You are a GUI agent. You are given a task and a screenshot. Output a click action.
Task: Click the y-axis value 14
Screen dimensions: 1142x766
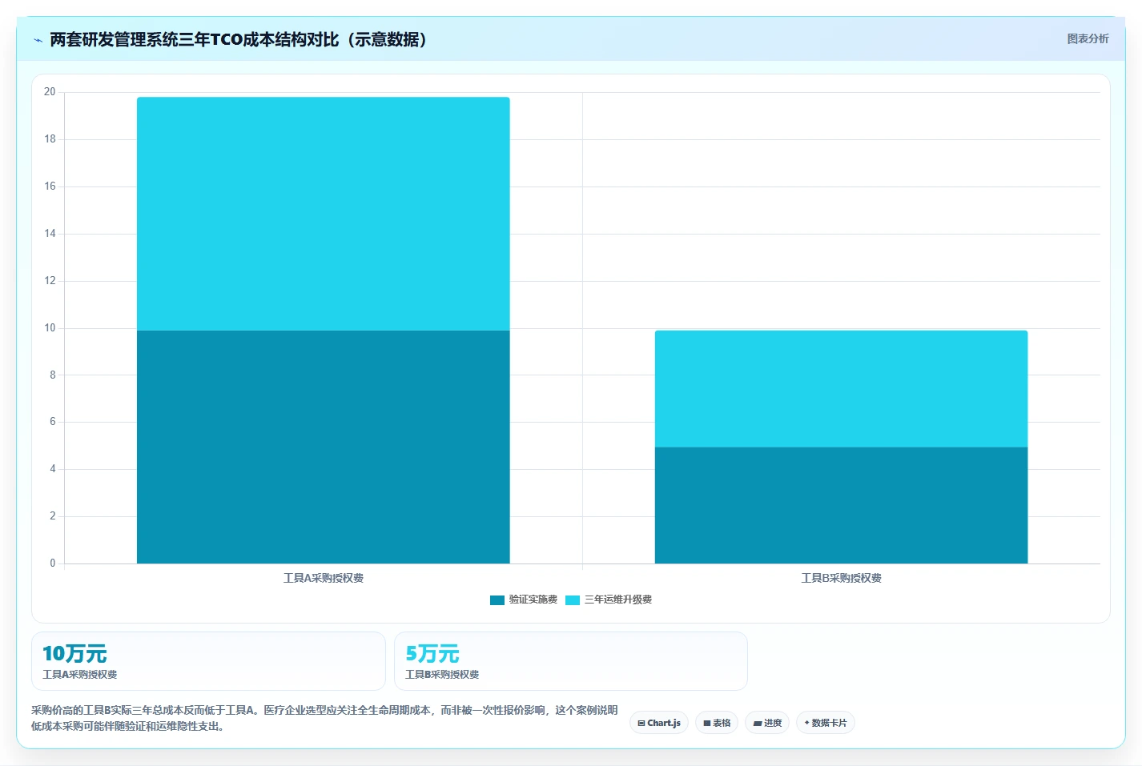coord(50,234)
